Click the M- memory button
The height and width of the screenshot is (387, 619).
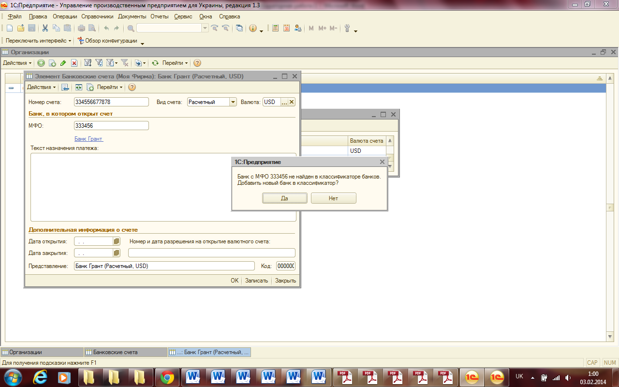point(333,28)
